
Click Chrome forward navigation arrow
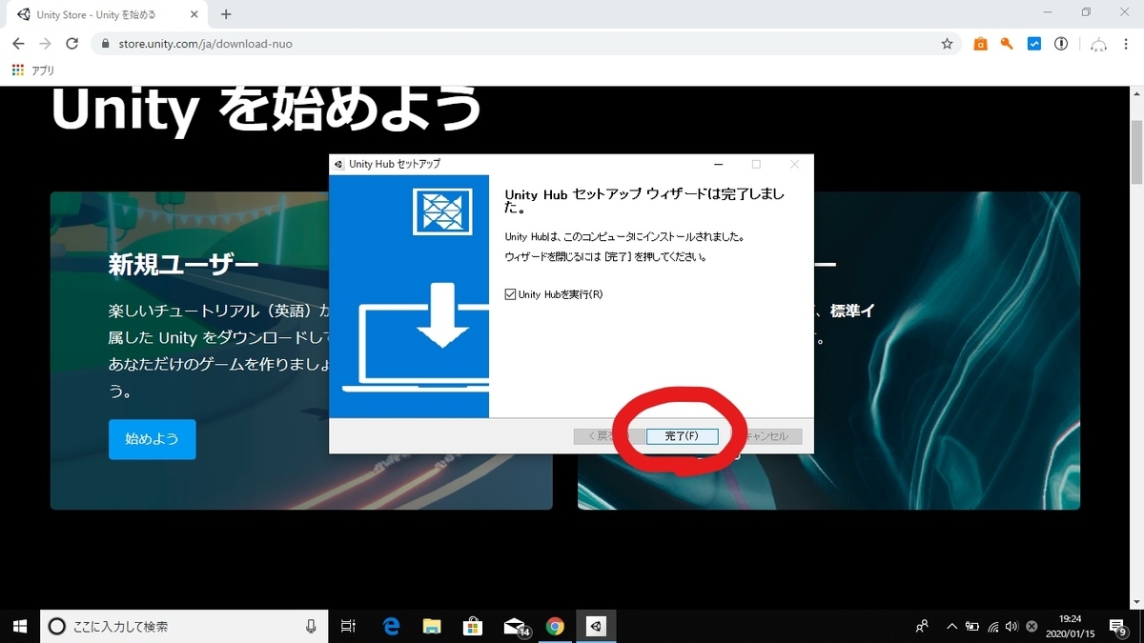[x=45, y=44]
